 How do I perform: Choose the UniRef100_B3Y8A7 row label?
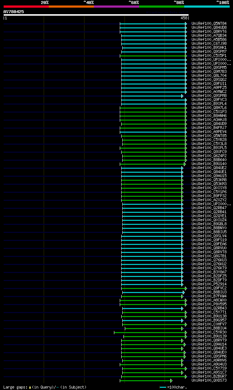[209, 272]
